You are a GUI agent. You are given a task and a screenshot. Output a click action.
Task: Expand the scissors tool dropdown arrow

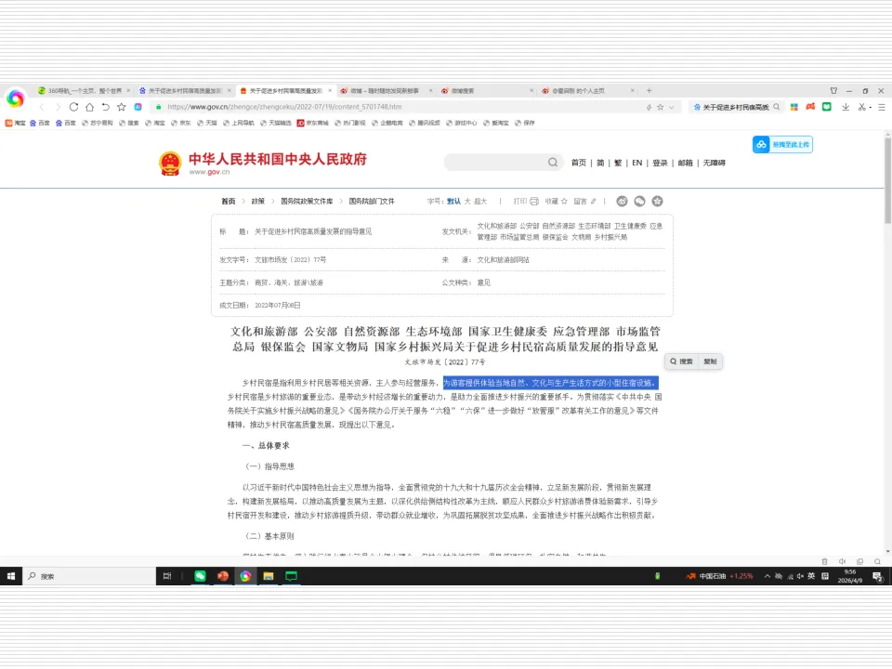point(870,107)
